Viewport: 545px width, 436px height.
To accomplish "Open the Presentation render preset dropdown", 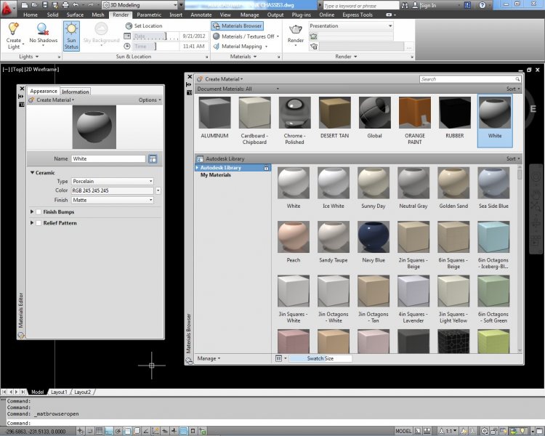I will click(351, 25).
